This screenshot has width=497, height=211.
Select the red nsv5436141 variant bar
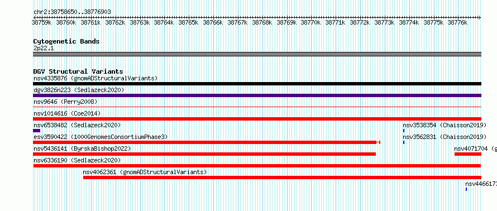(x=204, y=154)
